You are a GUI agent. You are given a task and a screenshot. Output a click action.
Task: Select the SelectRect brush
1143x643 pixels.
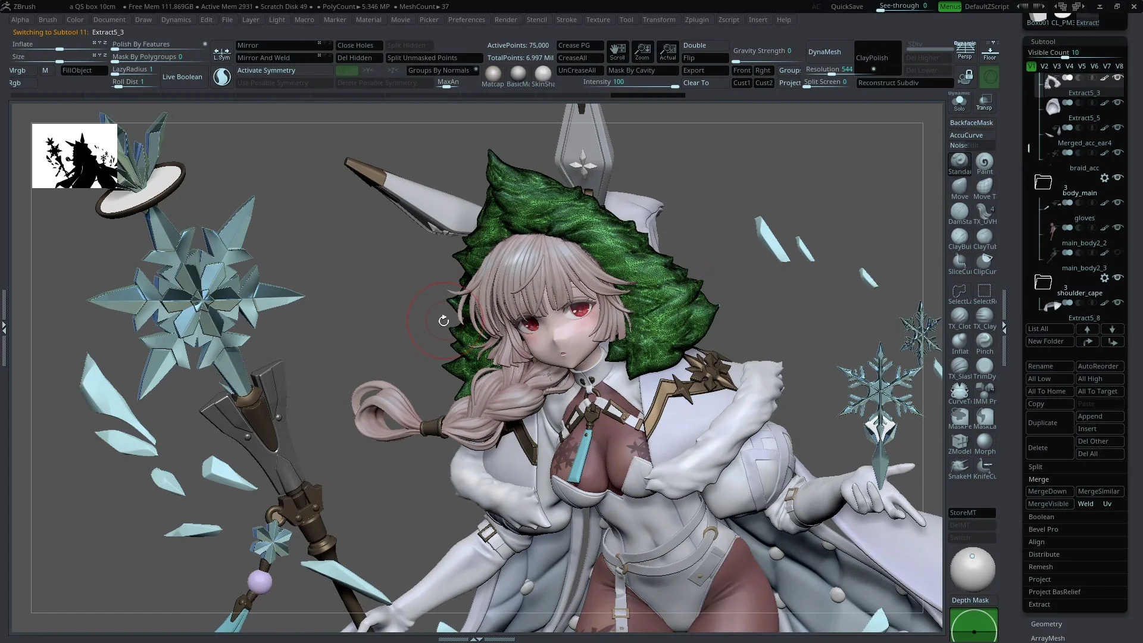pyautogui.click(x=984, y=294)
